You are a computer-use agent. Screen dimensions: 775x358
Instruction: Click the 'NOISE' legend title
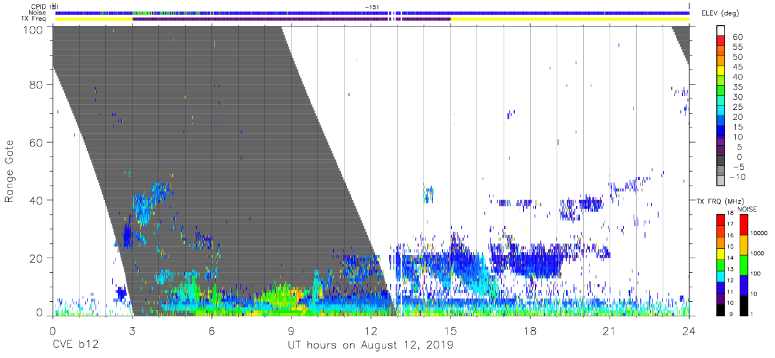(x=747, y=209)
